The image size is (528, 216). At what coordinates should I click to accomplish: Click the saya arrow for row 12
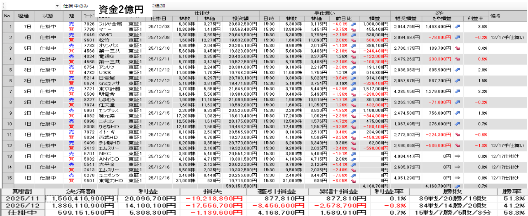(457, 145)
